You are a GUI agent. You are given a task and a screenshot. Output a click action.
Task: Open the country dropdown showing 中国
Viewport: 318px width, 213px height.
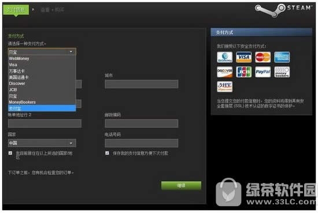pos(42,143)
